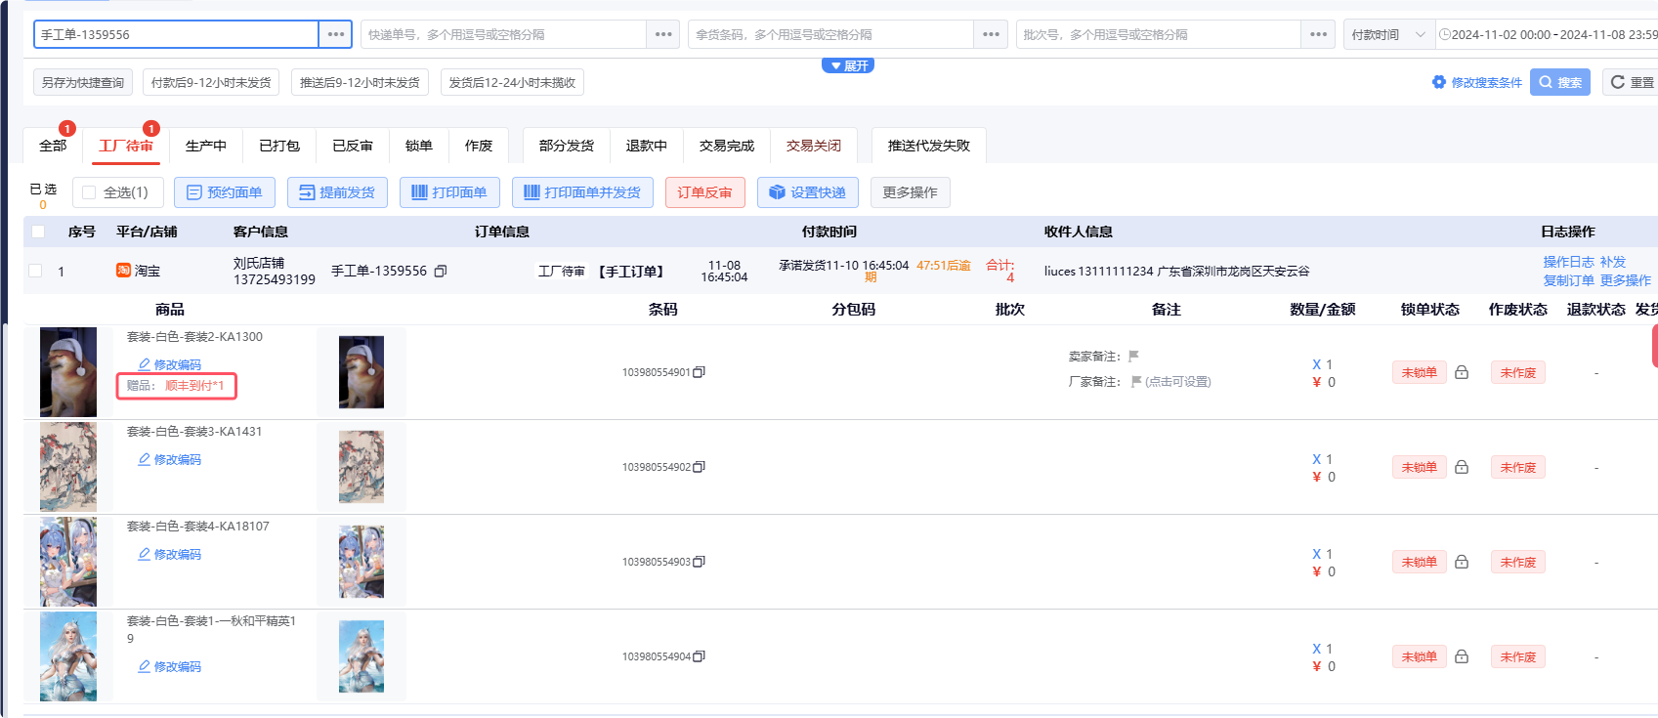Click lock icon for KA1431 product row
The height and width of the screenshot is (718, 1658).
1462,467
